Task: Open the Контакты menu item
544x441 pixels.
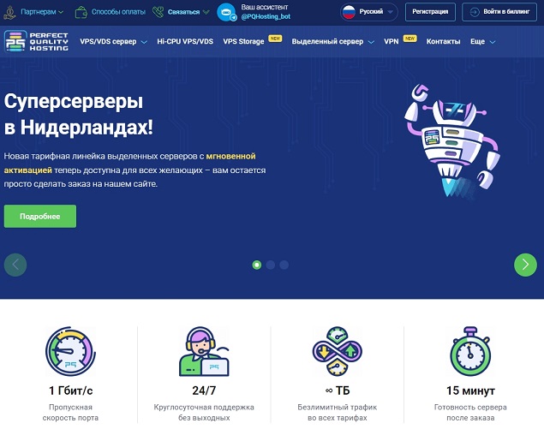Action: click(x=443, y=41)
